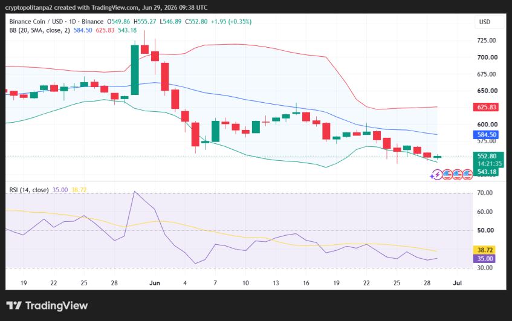Click the 70.00 RSI scale label
The width and height of the screenshot is (512, 321).
pos(485,193)
